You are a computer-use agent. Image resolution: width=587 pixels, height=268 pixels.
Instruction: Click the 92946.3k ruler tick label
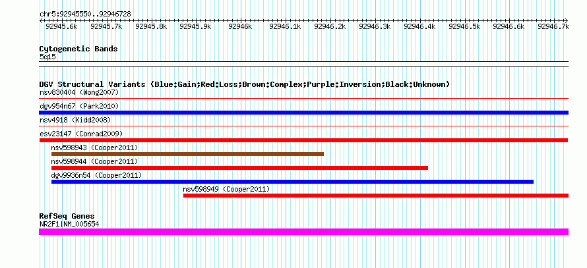click(x=375, y=26)
